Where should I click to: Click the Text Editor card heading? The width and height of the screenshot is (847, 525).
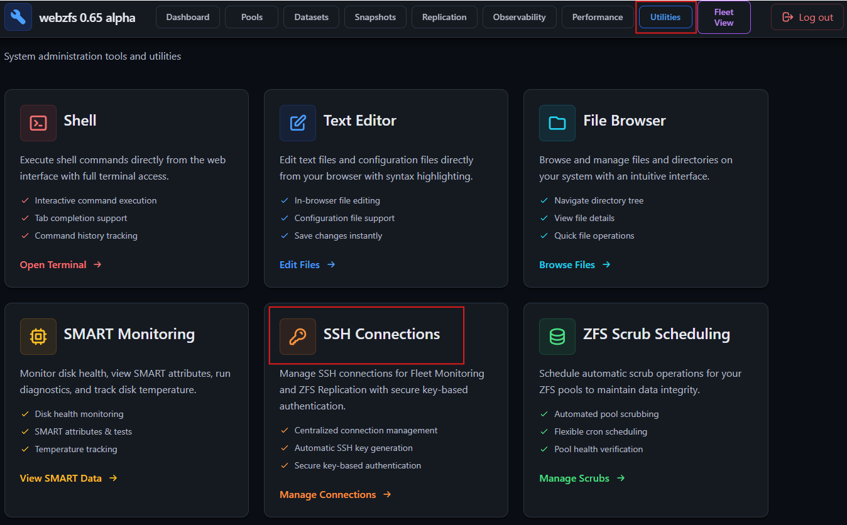(x=360, y=121)
